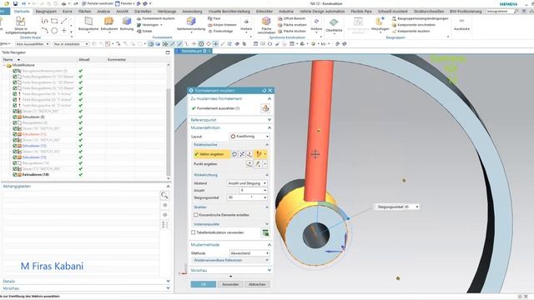Viewport: 534px width, 300px height.
Task: Click the OK button in dialog
Action: click(204, 284)
